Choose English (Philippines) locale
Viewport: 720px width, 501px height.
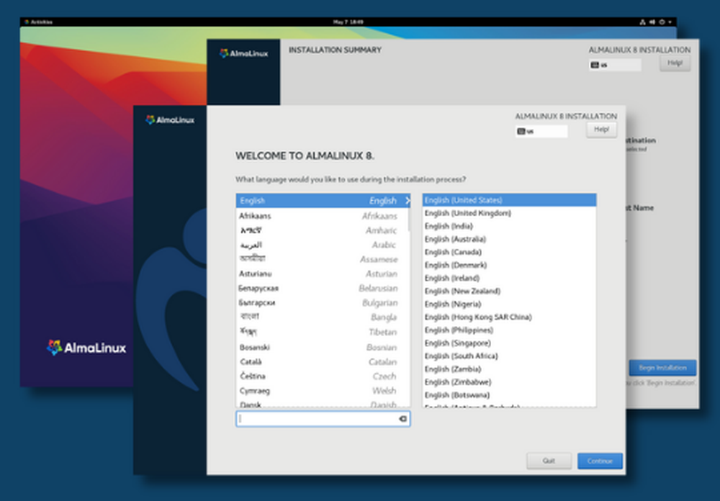[x=509, y=330]
